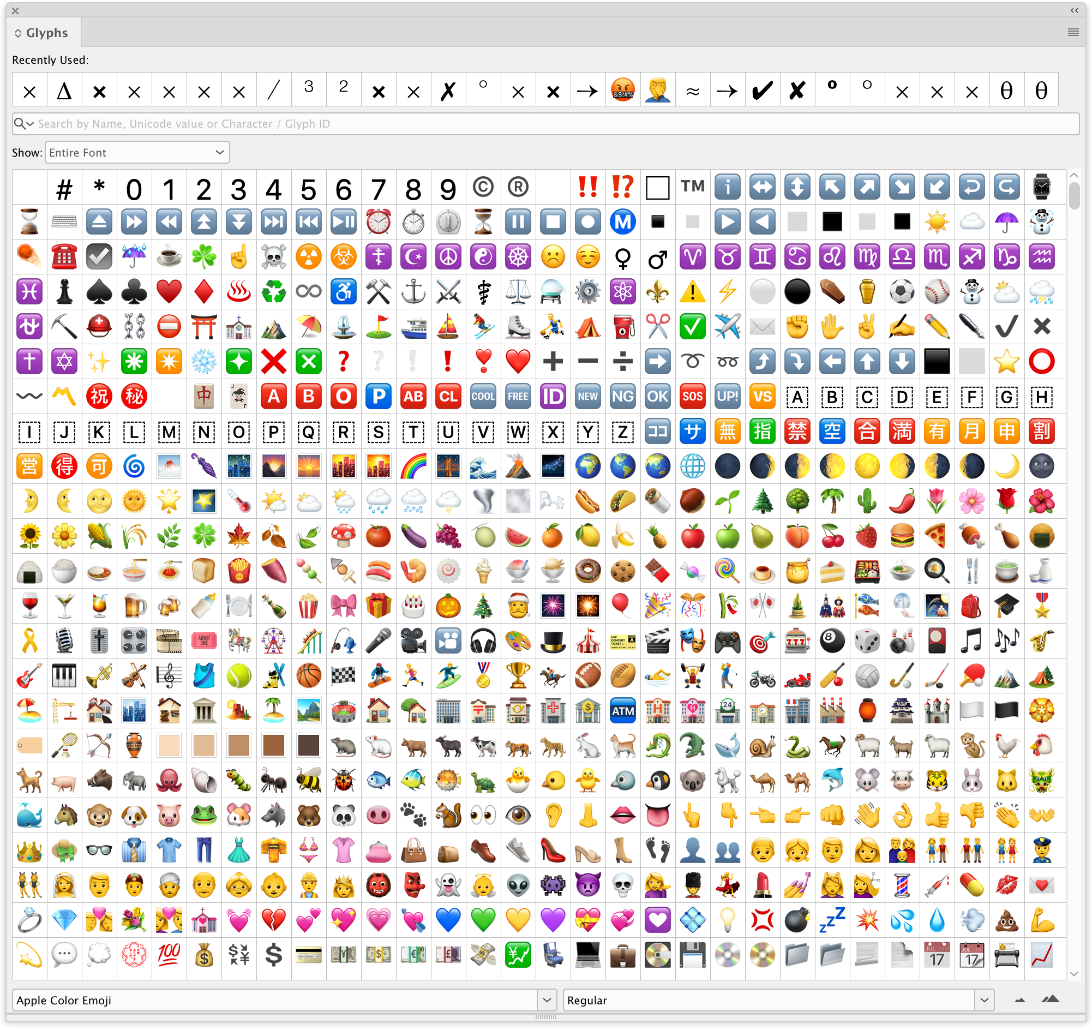Open the Glyphs panel flyout menu
Viewport: 1092px width, 1030px height.
(x=1073, y=32)
